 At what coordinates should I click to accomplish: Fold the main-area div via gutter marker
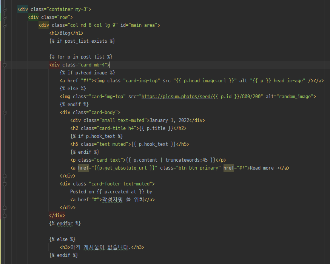(5, 25)
